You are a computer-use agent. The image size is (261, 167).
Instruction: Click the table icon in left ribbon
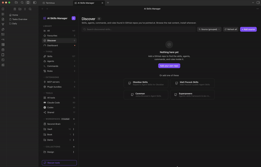pyautogui.click(x=3, y=34)
